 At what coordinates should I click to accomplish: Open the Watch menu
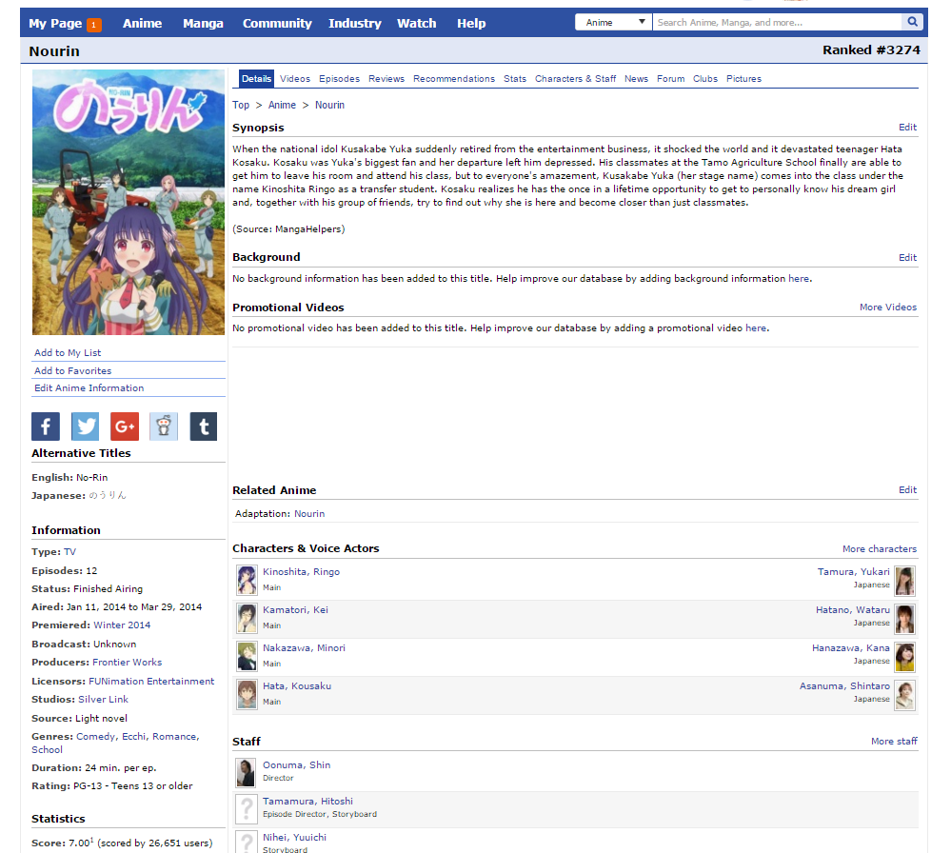(417, 23)
